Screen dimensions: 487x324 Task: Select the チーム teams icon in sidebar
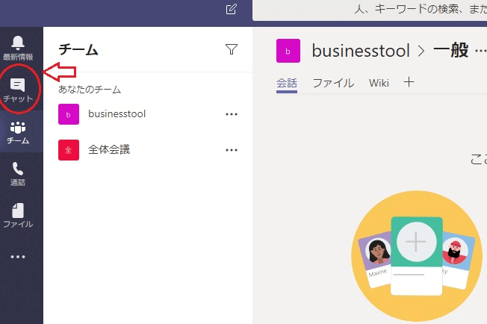point(18,132)
